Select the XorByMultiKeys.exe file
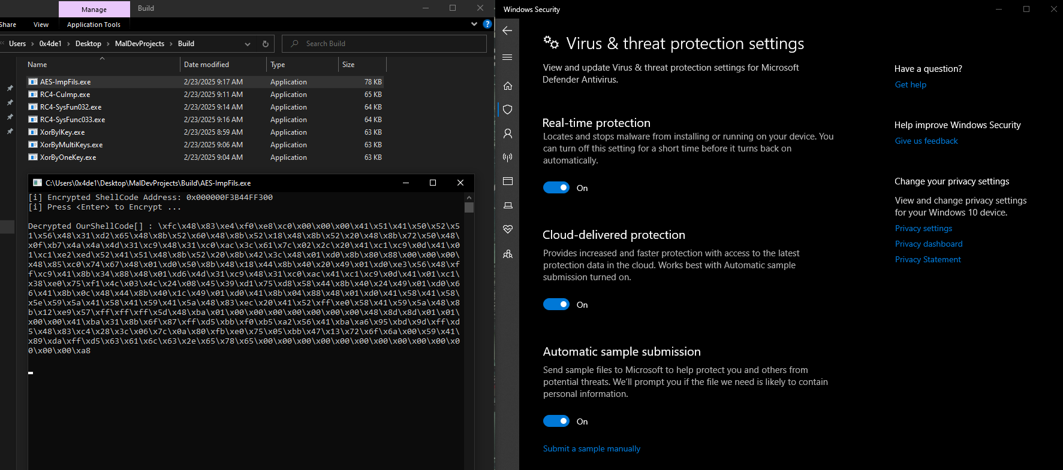Image resolution: width=1063 pixels, height=470 pixels. coord(205,145)
